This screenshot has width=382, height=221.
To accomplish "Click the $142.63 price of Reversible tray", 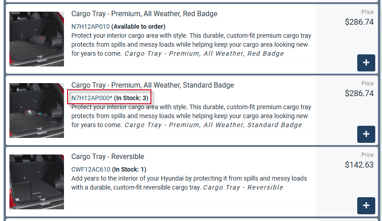I will (359, 165).
